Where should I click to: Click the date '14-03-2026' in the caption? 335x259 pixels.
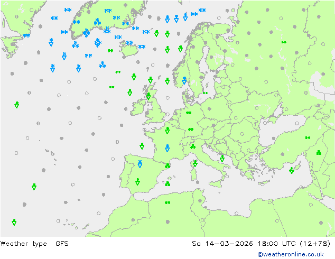pyautogui.click(x=229, y=243)
